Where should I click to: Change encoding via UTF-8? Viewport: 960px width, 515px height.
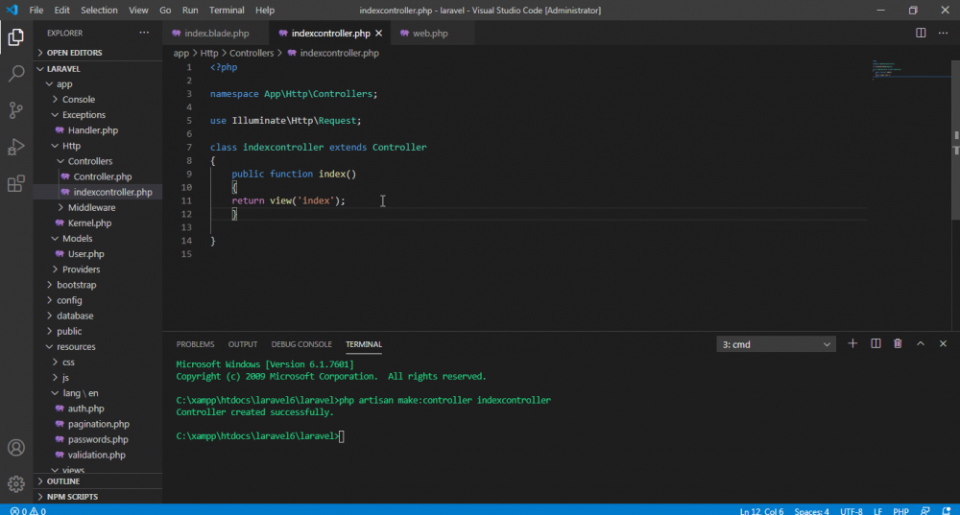pyautogui.click(x=851, y=511)
